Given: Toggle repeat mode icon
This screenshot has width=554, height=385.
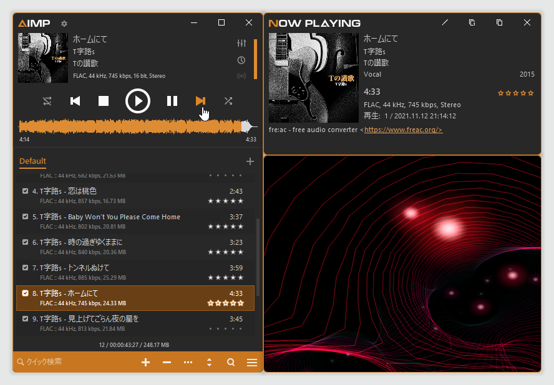Looking at the screenshot, I should [47, 102].
